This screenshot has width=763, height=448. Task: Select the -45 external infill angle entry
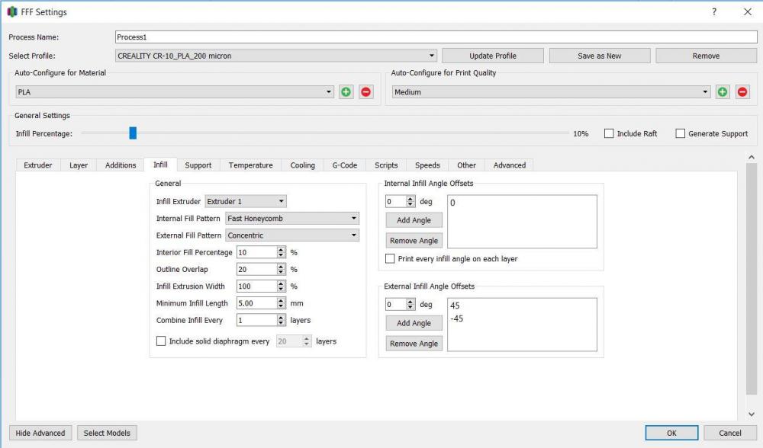(457, 319)
